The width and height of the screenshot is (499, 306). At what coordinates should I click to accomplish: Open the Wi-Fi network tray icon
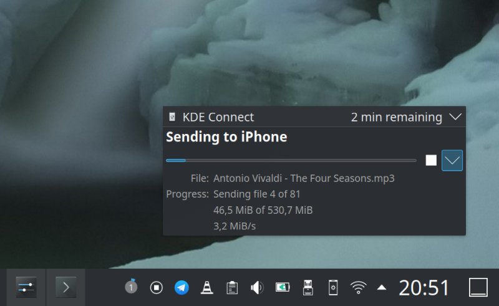(358, 287)
